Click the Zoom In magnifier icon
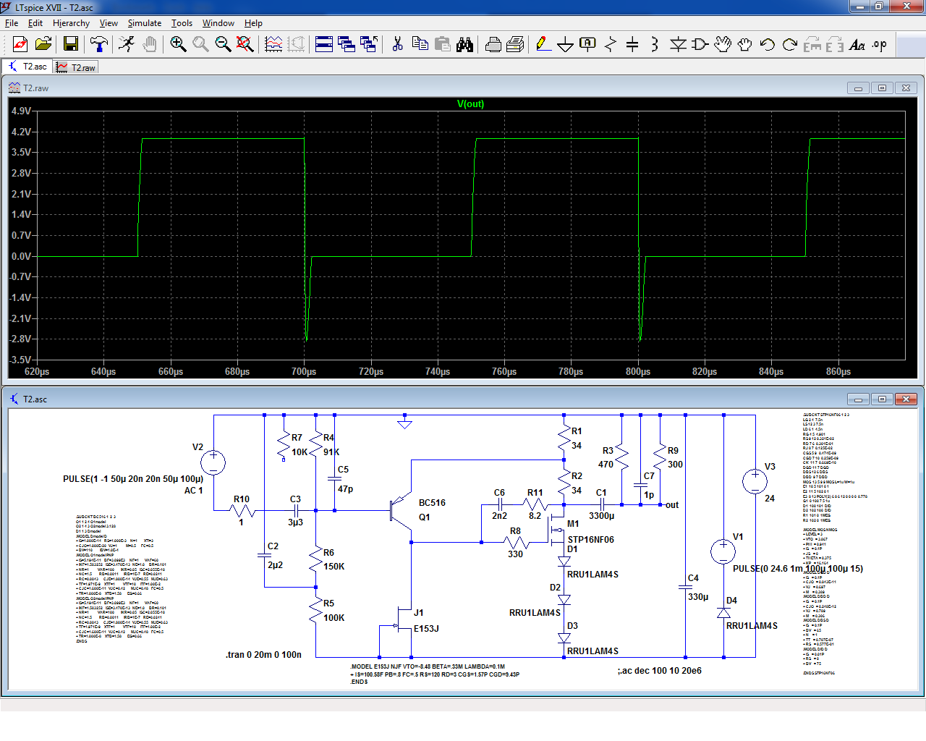Viewport: 926px width, 741px height. [178, 44]
